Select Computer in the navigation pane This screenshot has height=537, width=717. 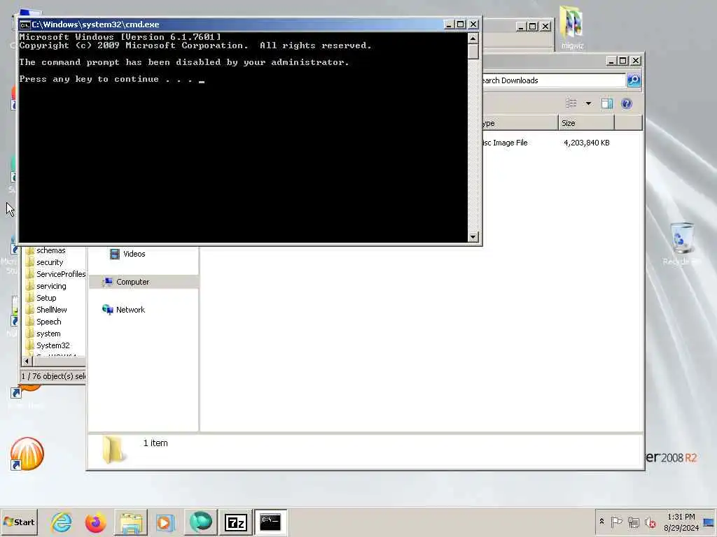pyautogui.click(x=144, y=282)
